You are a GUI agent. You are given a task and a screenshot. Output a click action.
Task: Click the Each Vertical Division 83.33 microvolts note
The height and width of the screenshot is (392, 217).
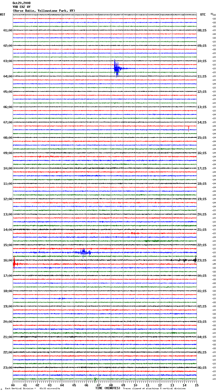point(32,389)
